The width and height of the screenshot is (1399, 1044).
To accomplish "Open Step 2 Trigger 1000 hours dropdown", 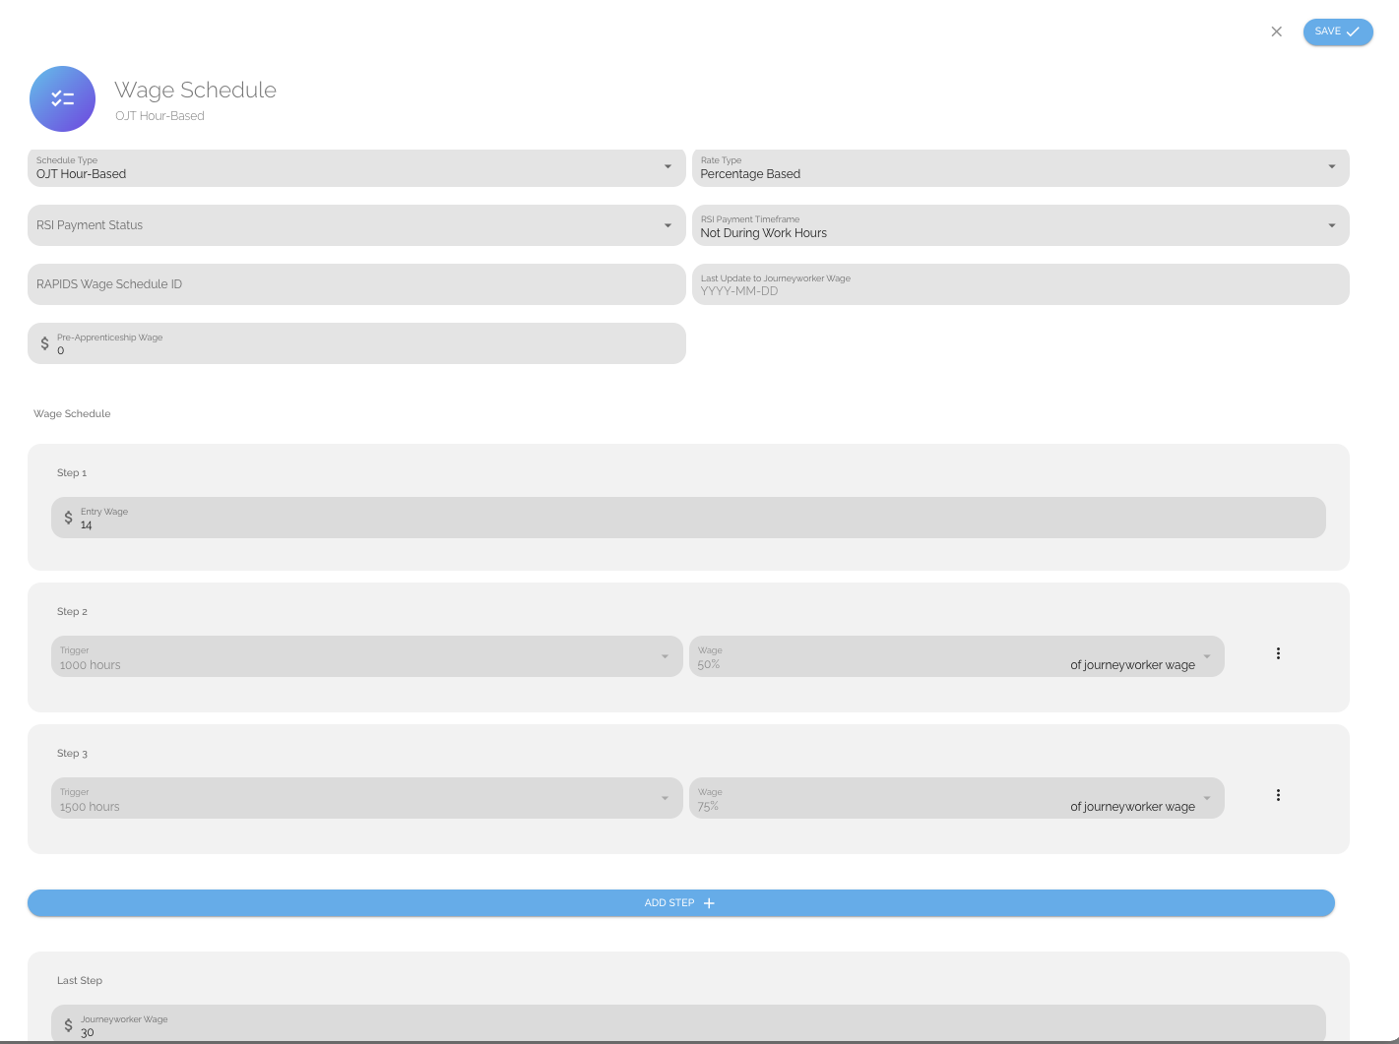I will [665, 656].
